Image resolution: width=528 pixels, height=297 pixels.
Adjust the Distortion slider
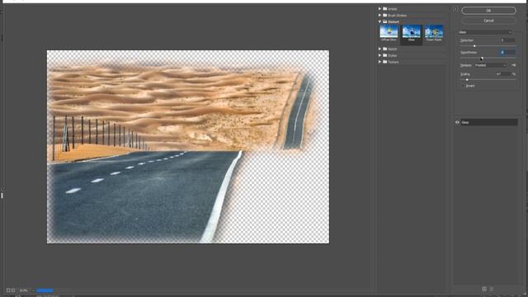[x=474, y=46]
